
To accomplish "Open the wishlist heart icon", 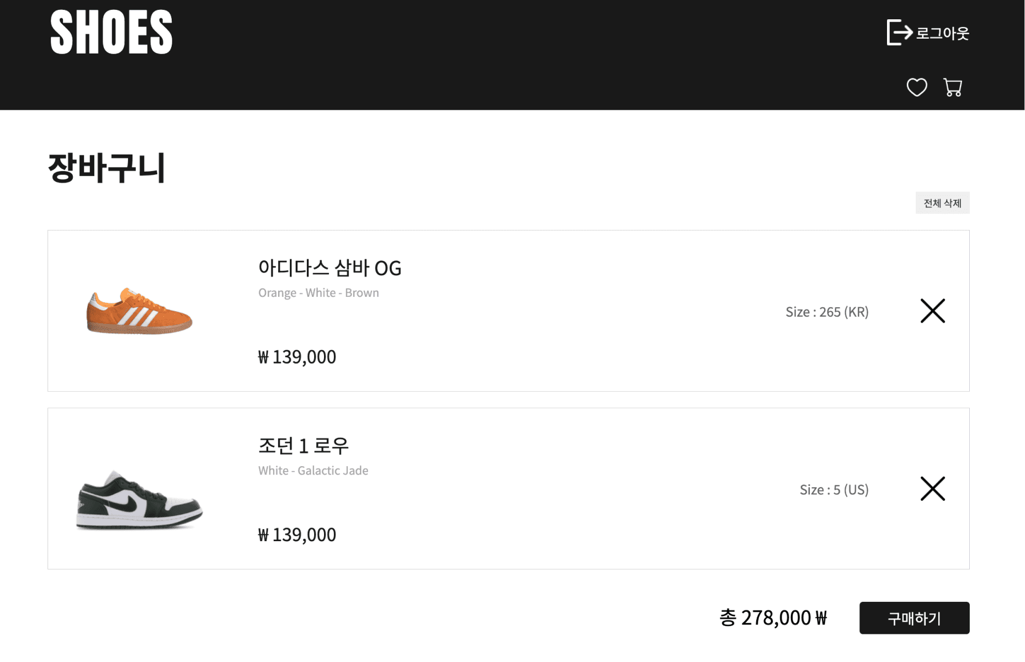I will tap(917, 87).
